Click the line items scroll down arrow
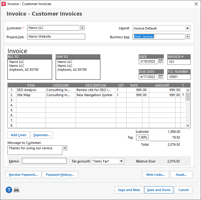The height and width of the screenshot is (200, 201). point(188,126)
